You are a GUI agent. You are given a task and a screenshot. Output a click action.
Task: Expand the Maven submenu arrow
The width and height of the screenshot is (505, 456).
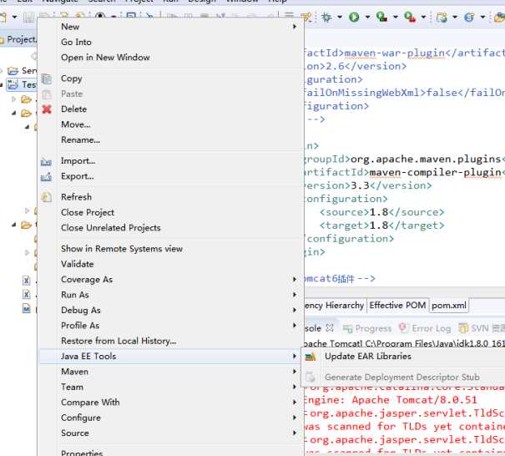click(295, 372)
